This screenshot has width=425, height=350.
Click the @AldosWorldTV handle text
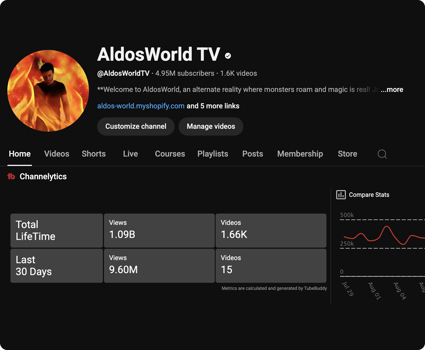click(x=123, y=73)
